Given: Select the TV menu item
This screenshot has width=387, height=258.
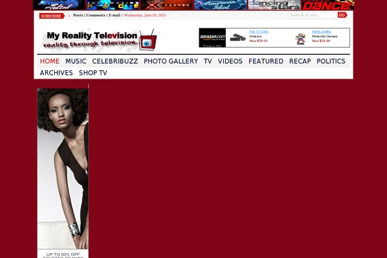Looking at the screenshot, I should pos(208,61).
